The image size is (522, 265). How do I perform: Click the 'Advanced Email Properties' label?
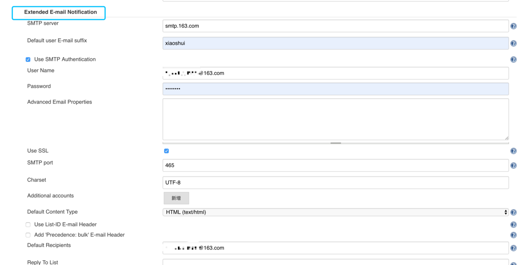click(x=59, y=102)
